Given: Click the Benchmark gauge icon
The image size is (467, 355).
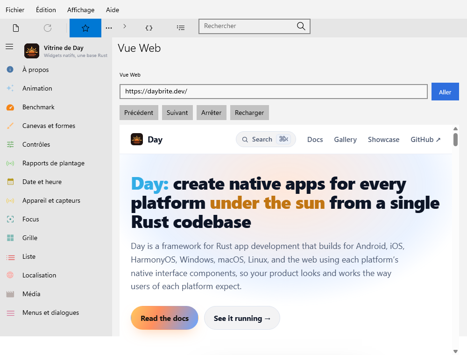Looking at the screenshot, I should pyautogui.click(x=10, y=107).
